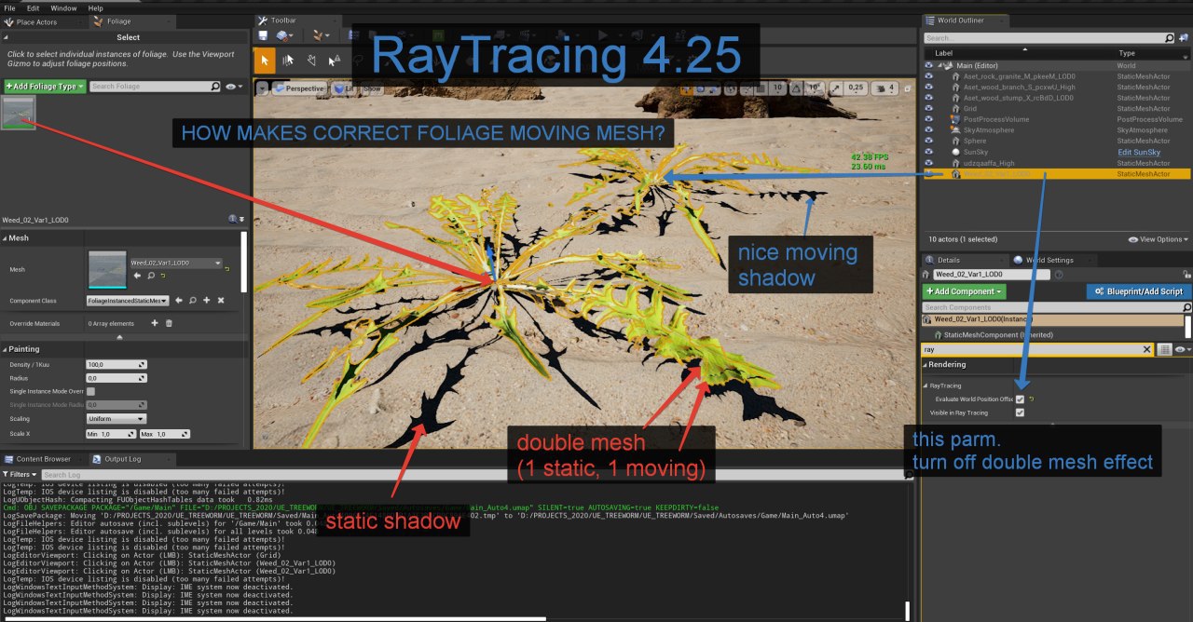Open foliage view options eye dropdown
The height and width of the screenshot is (622, 1193).
(x=234, y=87)
